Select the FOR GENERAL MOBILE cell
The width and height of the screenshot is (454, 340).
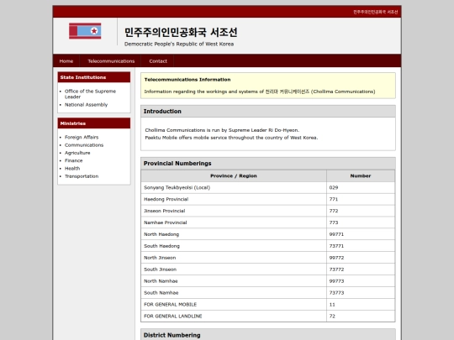[234, 305]
